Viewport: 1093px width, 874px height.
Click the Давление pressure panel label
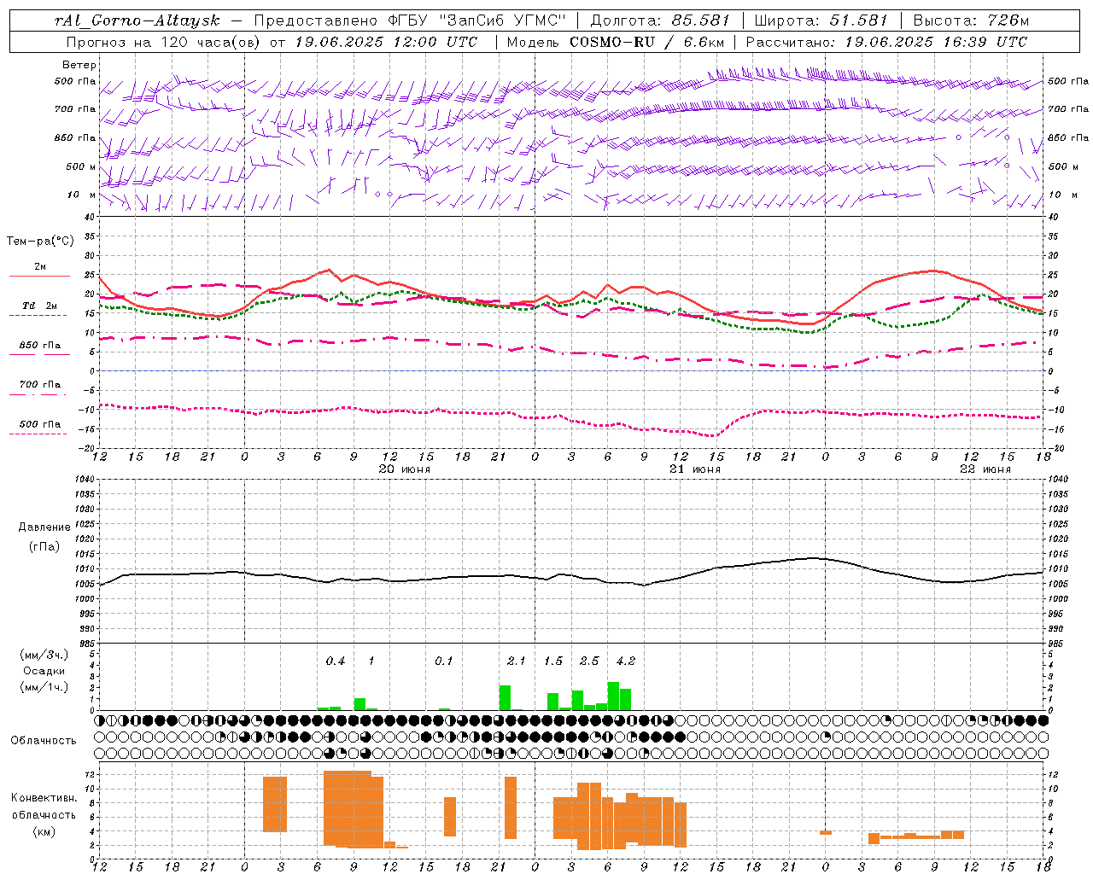click(x=44, y=527)
